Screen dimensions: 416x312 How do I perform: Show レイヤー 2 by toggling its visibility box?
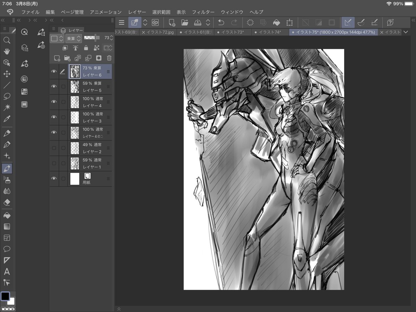[54, 148]
